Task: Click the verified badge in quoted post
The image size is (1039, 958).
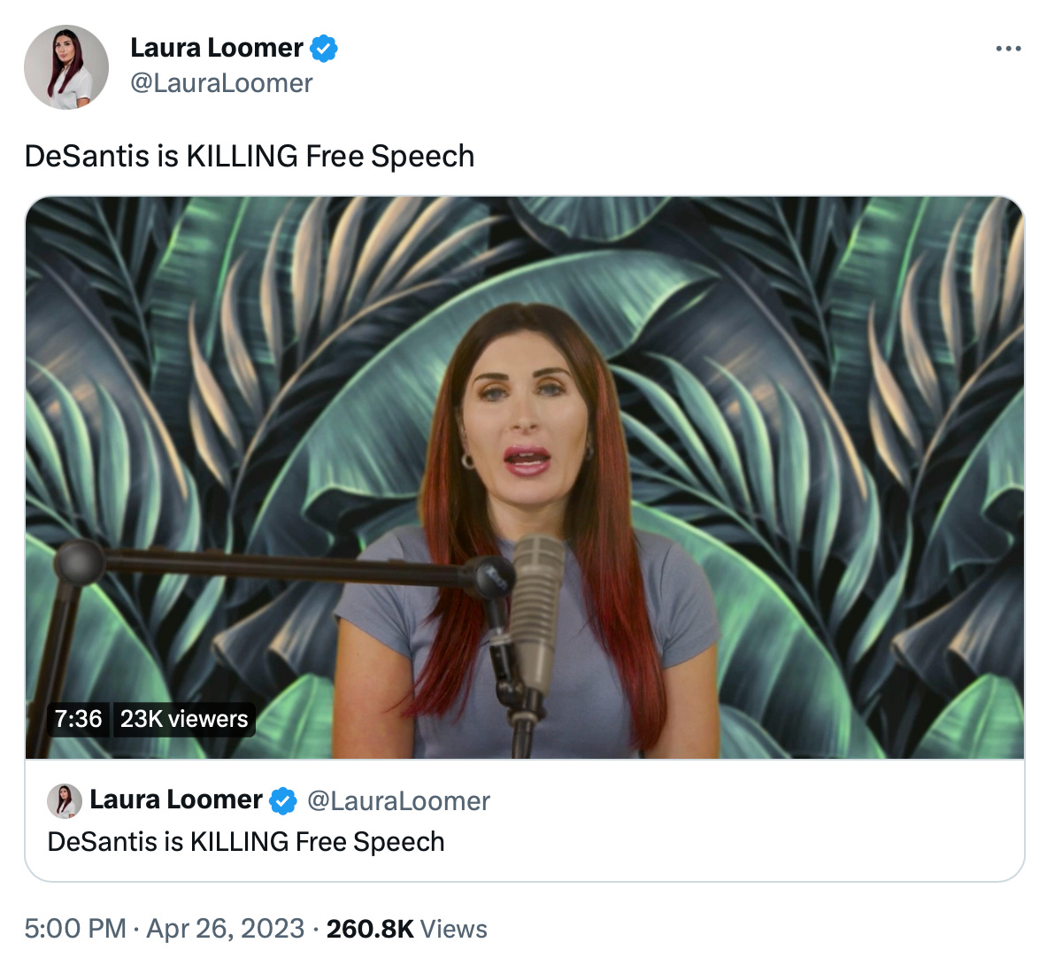Action: click(282, 801)
